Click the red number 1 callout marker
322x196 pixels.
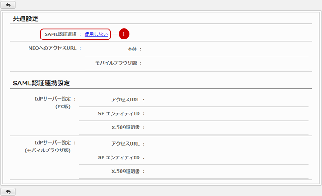pyautogui.click(x=123, y=34)
